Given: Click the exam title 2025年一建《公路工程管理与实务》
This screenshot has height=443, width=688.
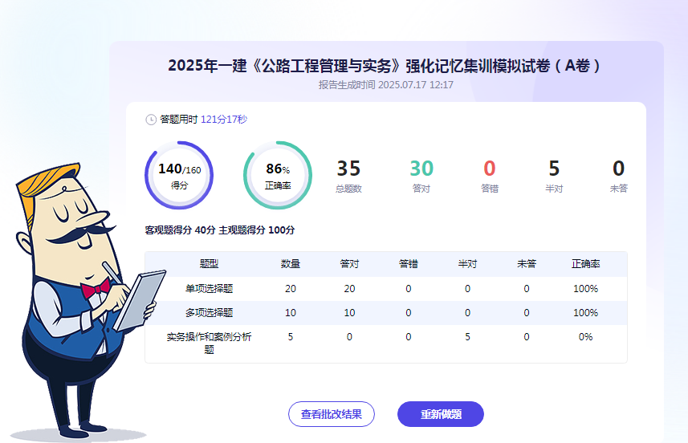Looking at the screenshot, I should [x=285, y=66].
